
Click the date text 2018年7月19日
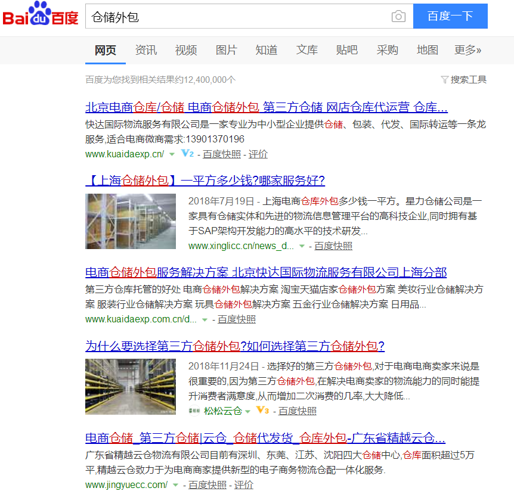[x=221, y=201]
